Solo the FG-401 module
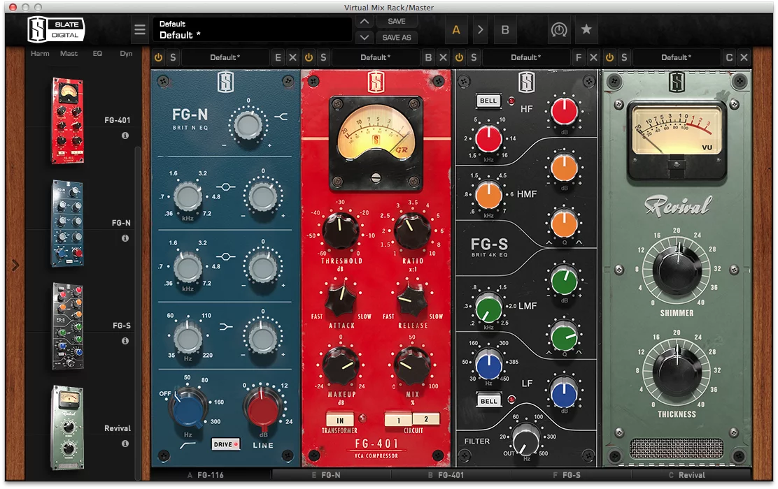The width and height of the screenshot is (778, 489). coord(323,57)
